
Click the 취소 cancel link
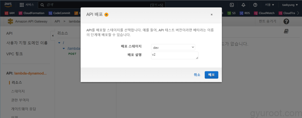(197, 75)
